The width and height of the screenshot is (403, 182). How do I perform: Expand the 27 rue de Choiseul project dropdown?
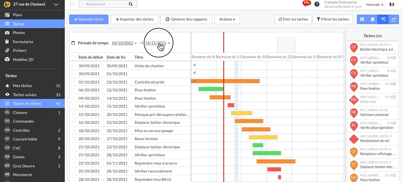[x=56, y=4]
